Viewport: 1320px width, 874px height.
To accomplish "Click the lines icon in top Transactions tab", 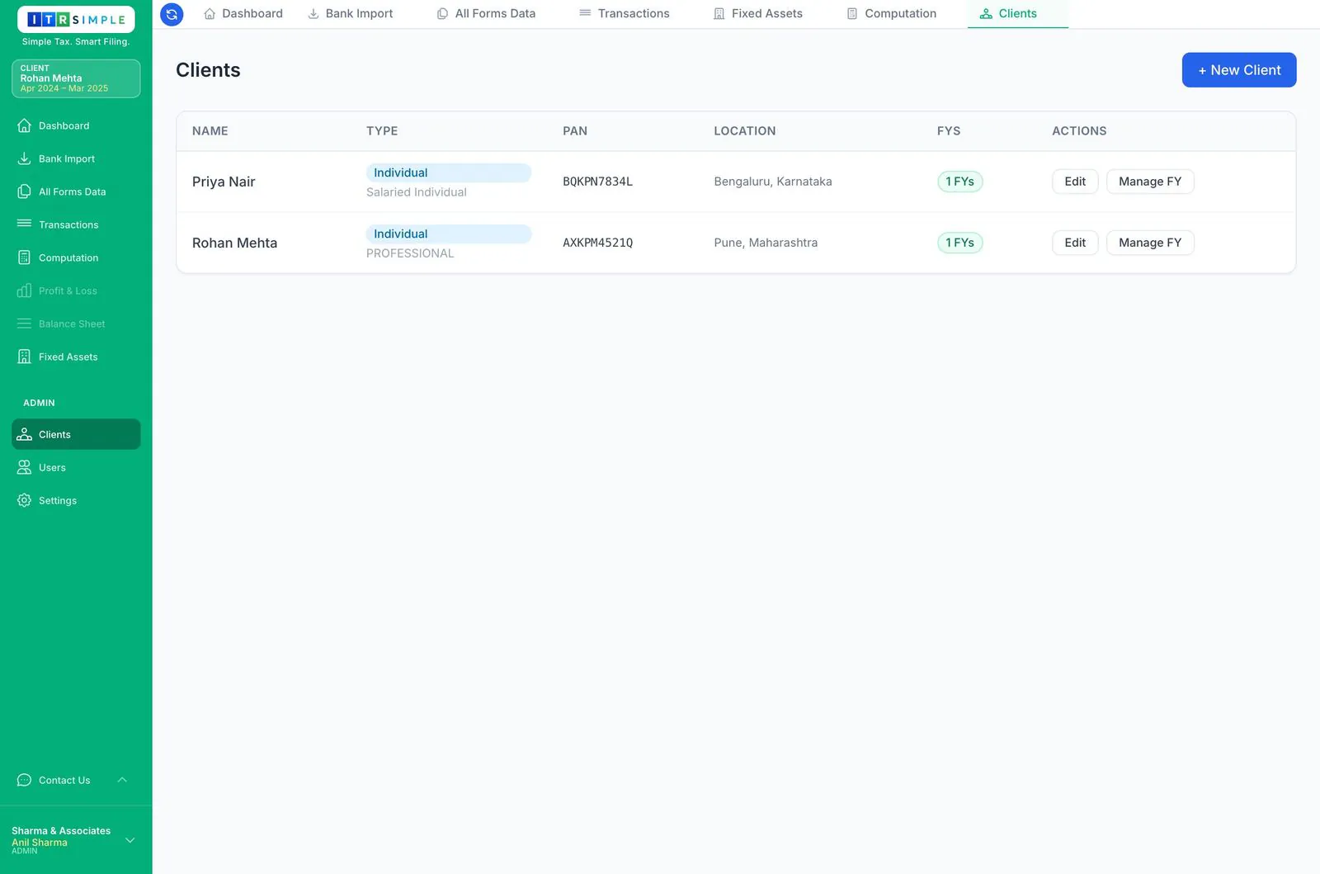I will click(585, 13).
